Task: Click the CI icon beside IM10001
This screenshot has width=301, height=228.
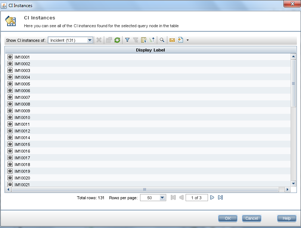Action: pyautogui.click(x=10, y=57)
